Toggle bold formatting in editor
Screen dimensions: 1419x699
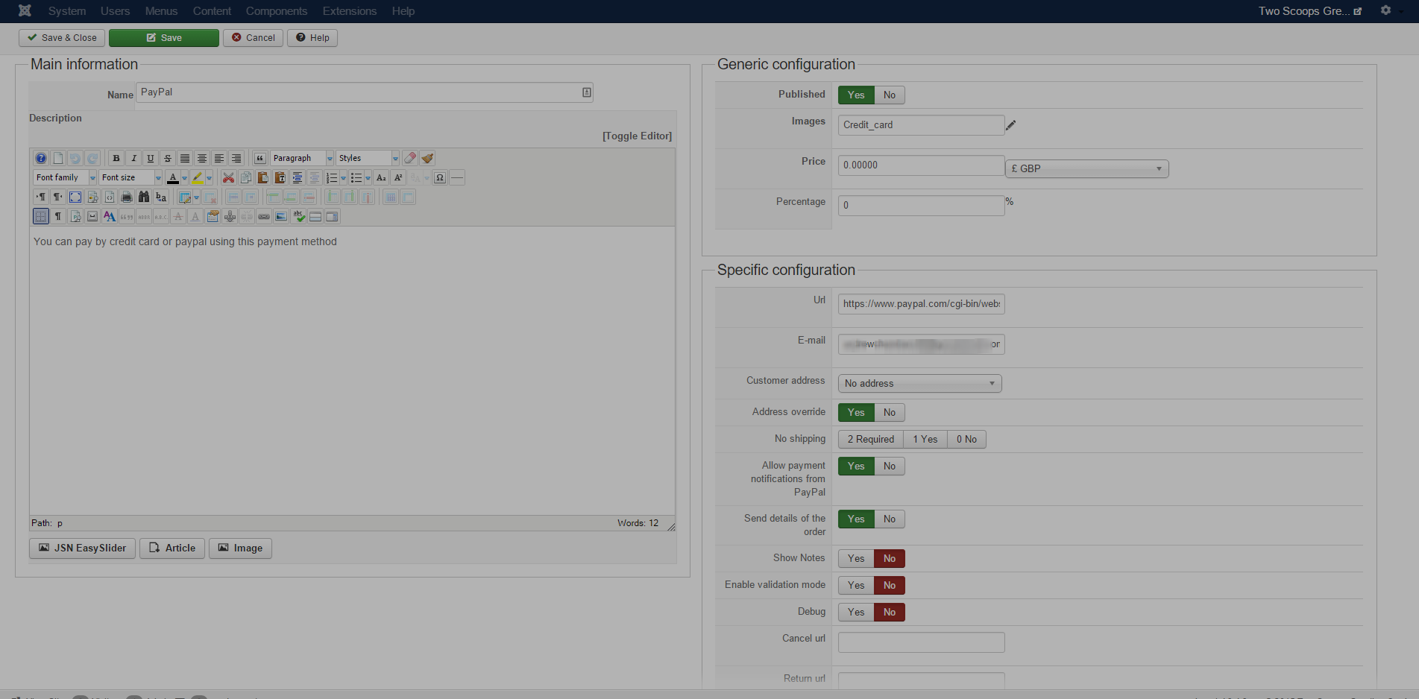(116, 158)
